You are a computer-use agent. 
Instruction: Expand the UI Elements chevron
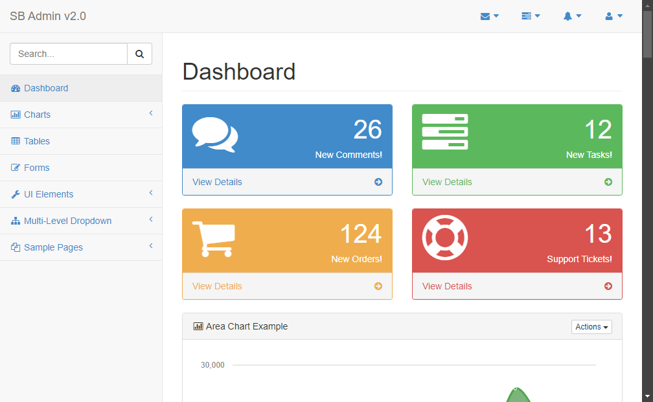[x=151, y=193]
